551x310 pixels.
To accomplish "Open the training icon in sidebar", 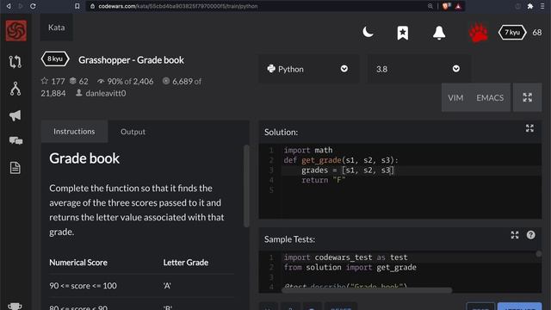I will tap(15, 62).
